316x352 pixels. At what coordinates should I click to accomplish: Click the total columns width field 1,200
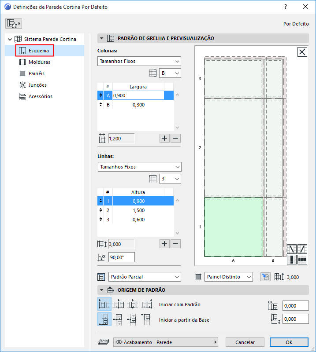(x=122, y=139)
